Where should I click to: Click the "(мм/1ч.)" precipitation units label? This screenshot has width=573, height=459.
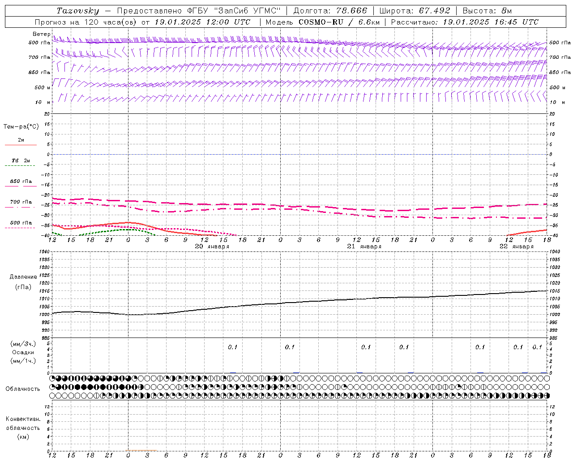click(x=23, y=361)
